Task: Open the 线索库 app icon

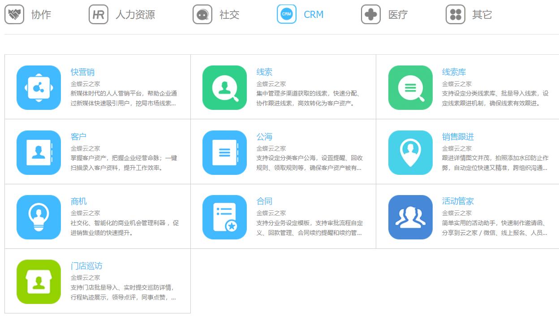Action: pos(410,88)
